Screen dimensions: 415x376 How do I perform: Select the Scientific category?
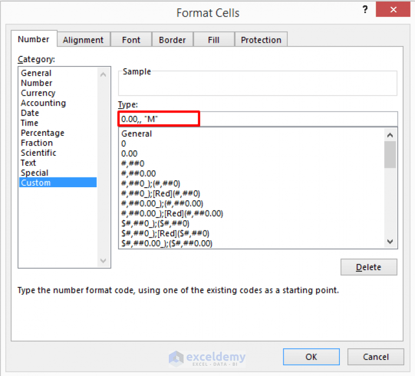point(58,153)
